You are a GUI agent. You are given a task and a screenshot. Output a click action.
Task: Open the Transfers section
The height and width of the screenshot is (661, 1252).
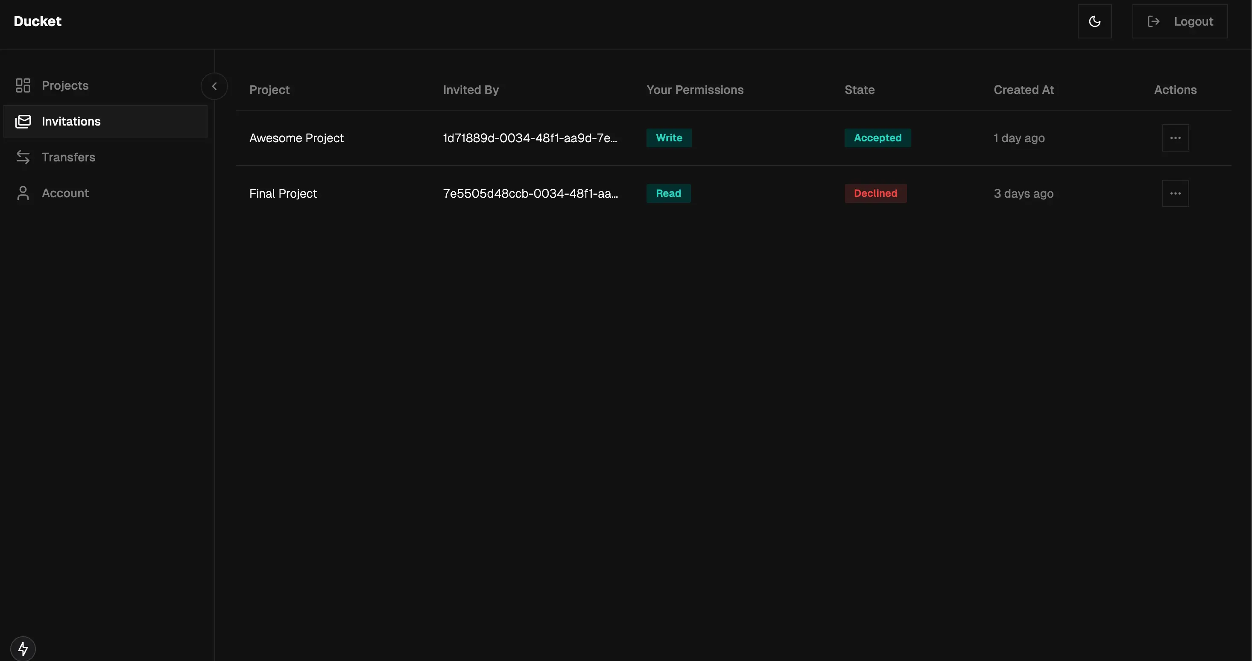coord(68,157)
